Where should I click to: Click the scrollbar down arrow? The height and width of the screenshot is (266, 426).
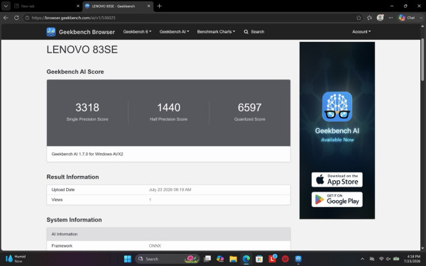[422, 248]
